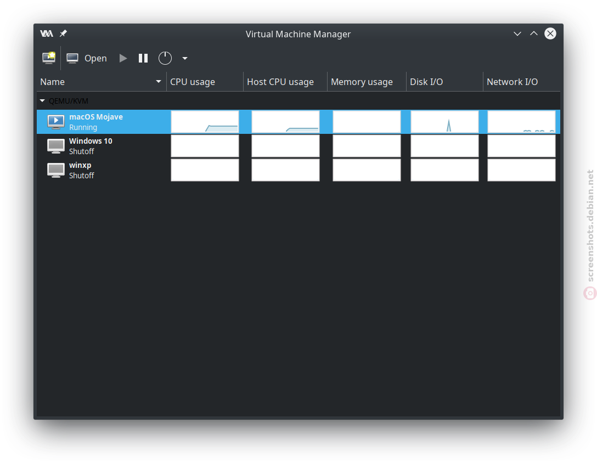The width and height of the screenshot is (597, 463).
Task: Sort by the Network I/O column
Action: 522,82
